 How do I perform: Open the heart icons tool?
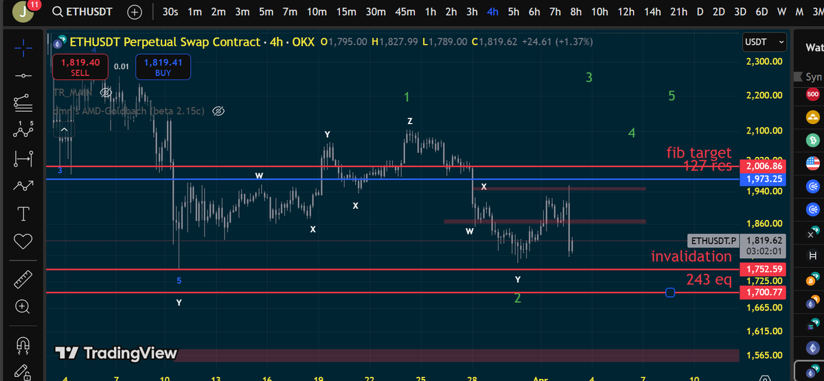pos(23,241)
